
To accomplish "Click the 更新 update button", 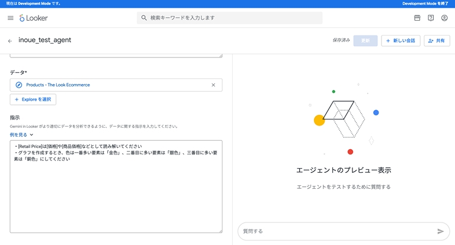I will [x=366, y=41].
